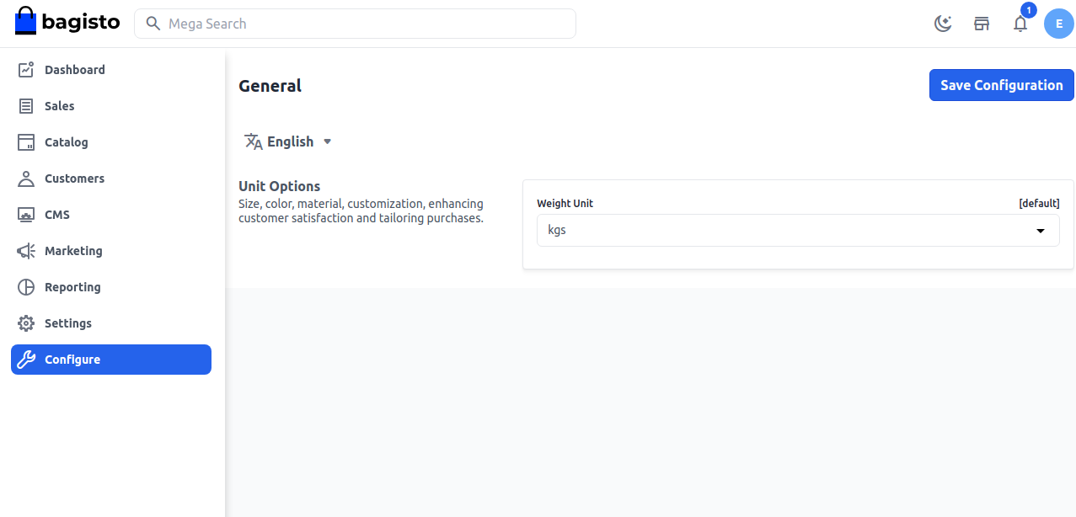
Task: Open the notifications bell
Action: tap(1020, 24)
